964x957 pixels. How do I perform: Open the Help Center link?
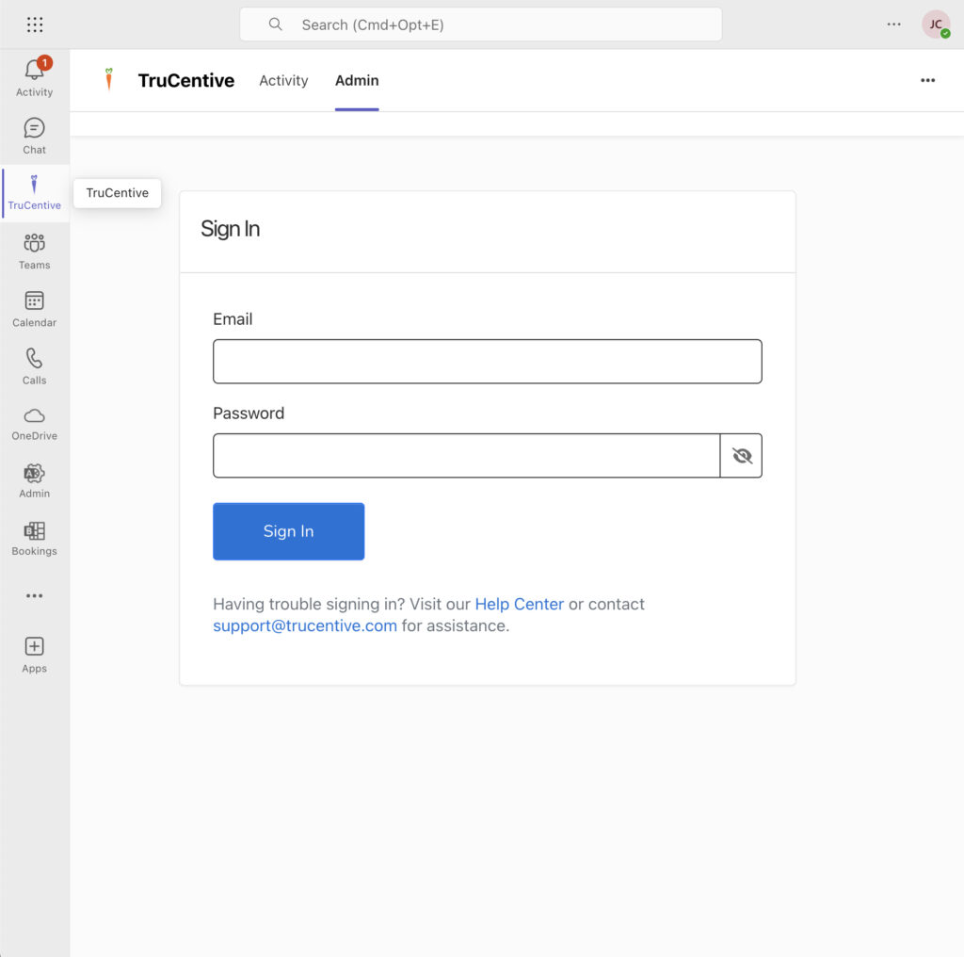point(519,604)
